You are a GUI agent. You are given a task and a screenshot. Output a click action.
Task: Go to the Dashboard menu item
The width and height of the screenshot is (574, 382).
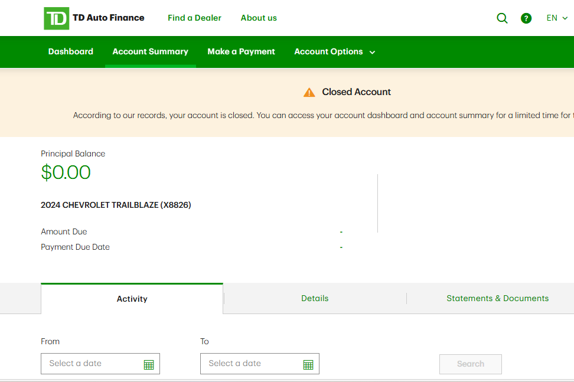(71, 51)
